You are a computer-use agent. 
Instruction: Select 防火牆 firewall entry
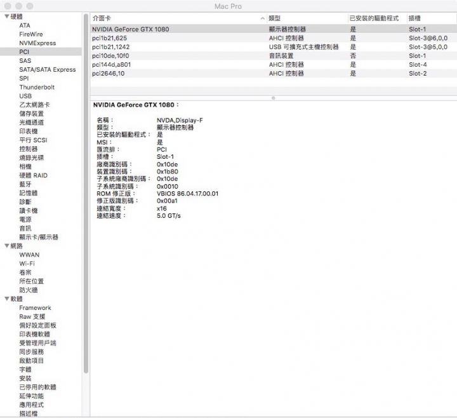(x=29, y=290)
